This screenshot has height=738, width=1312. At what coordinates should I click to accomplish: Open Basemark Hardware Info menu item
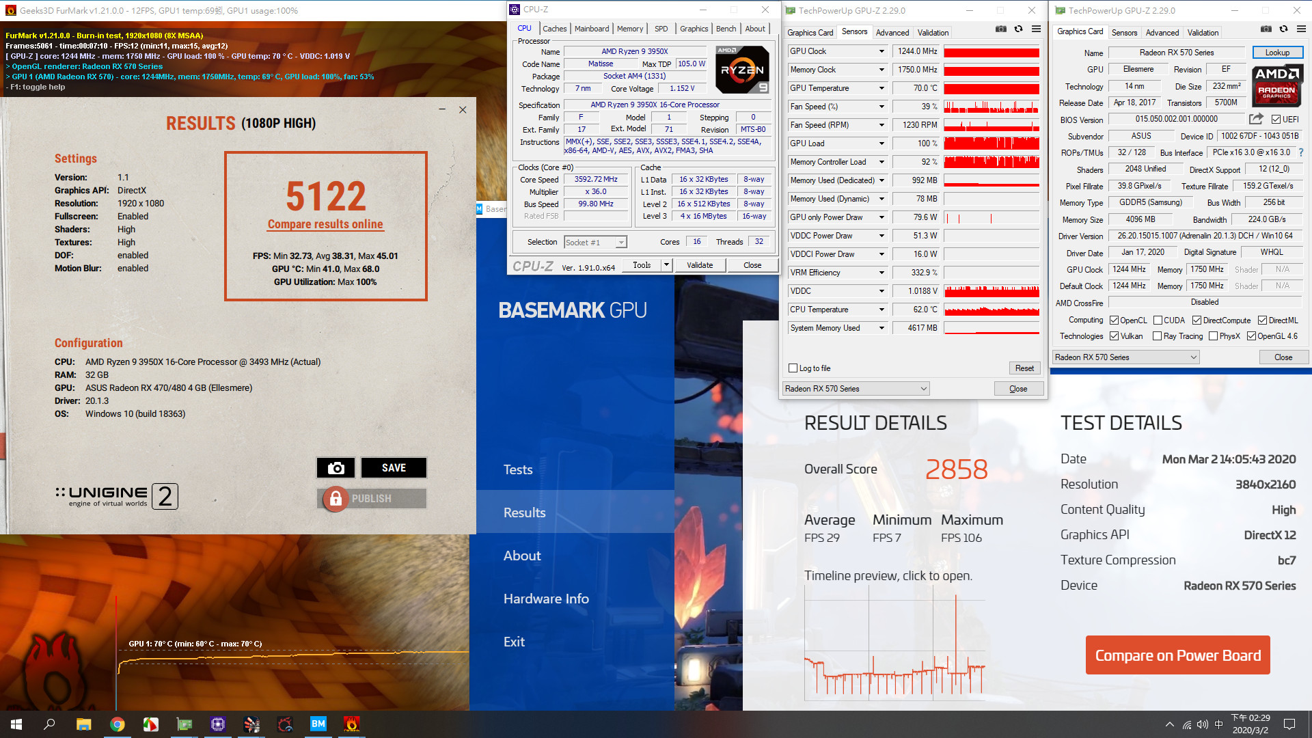click(x=546, y=599)
